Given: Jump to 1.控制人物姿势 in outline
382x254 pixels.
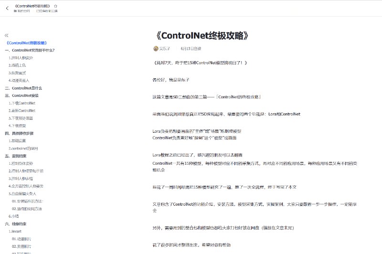Looking at the screenshot, I should pos(21,58).
